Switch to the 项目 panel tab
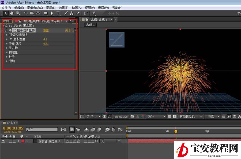This screenshot has width=241, height=159. (6, 21)
